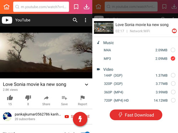Choose 360P (MP4) 3.99MB radio button
The image size is (178, 133).
click(x=173, y=92)
